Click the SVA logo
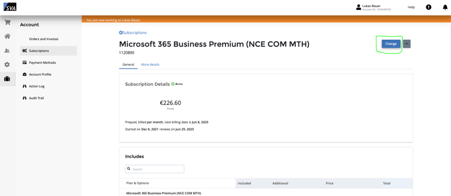This screenshot has width=451, height=196. 10,7
